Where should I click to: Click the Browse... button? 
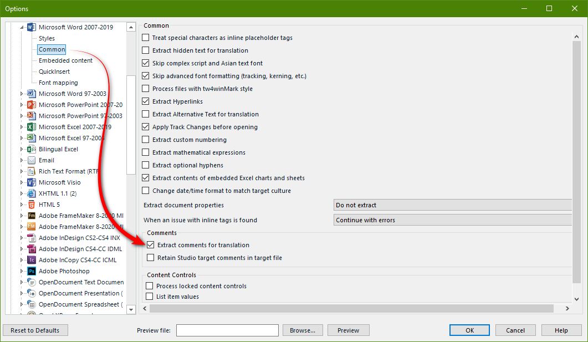coord(303,330)
